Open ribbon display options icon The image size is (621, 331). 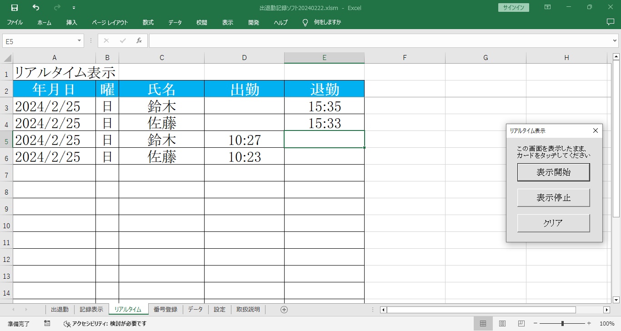[548, 7]
